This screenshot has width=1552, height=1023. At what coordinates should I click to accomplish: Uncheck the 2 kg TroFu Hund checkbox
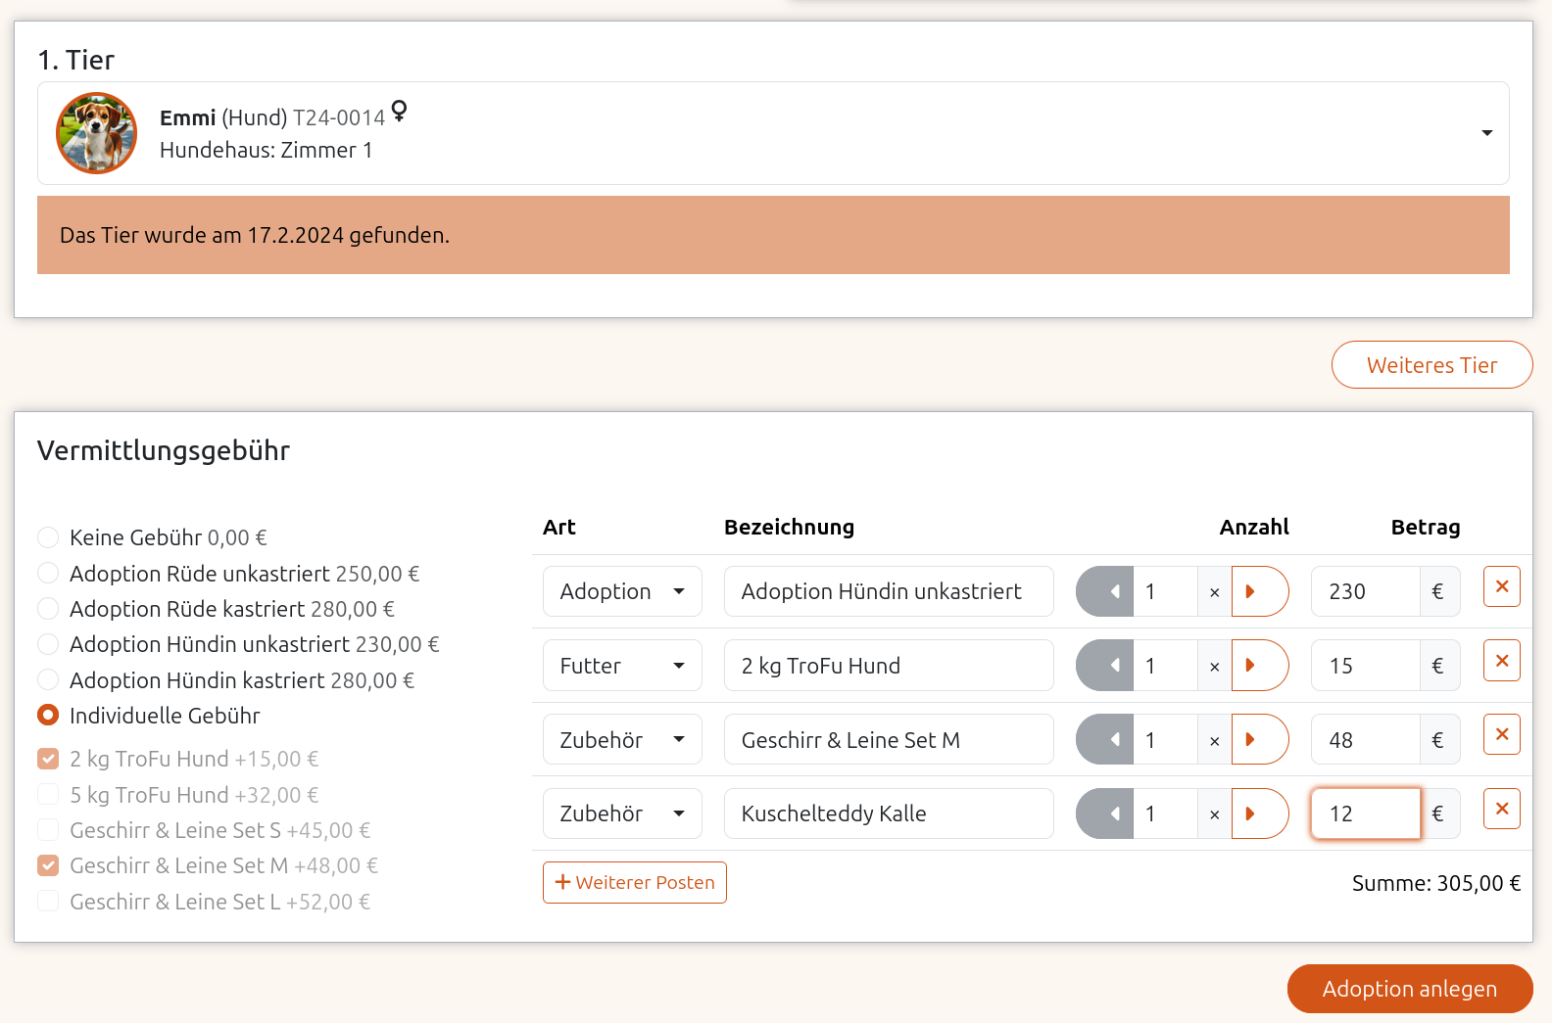click(48, 759)
